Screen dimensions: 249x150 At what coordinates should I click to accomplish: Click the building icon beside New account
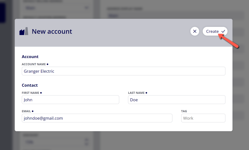point(24,31)
